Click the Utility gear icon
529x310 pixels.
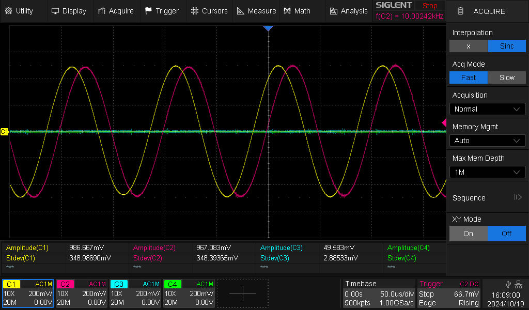[8, 11]
